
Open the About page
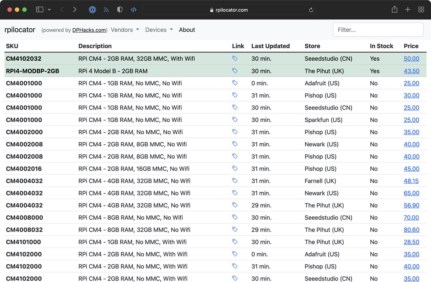tap(187, 30)
